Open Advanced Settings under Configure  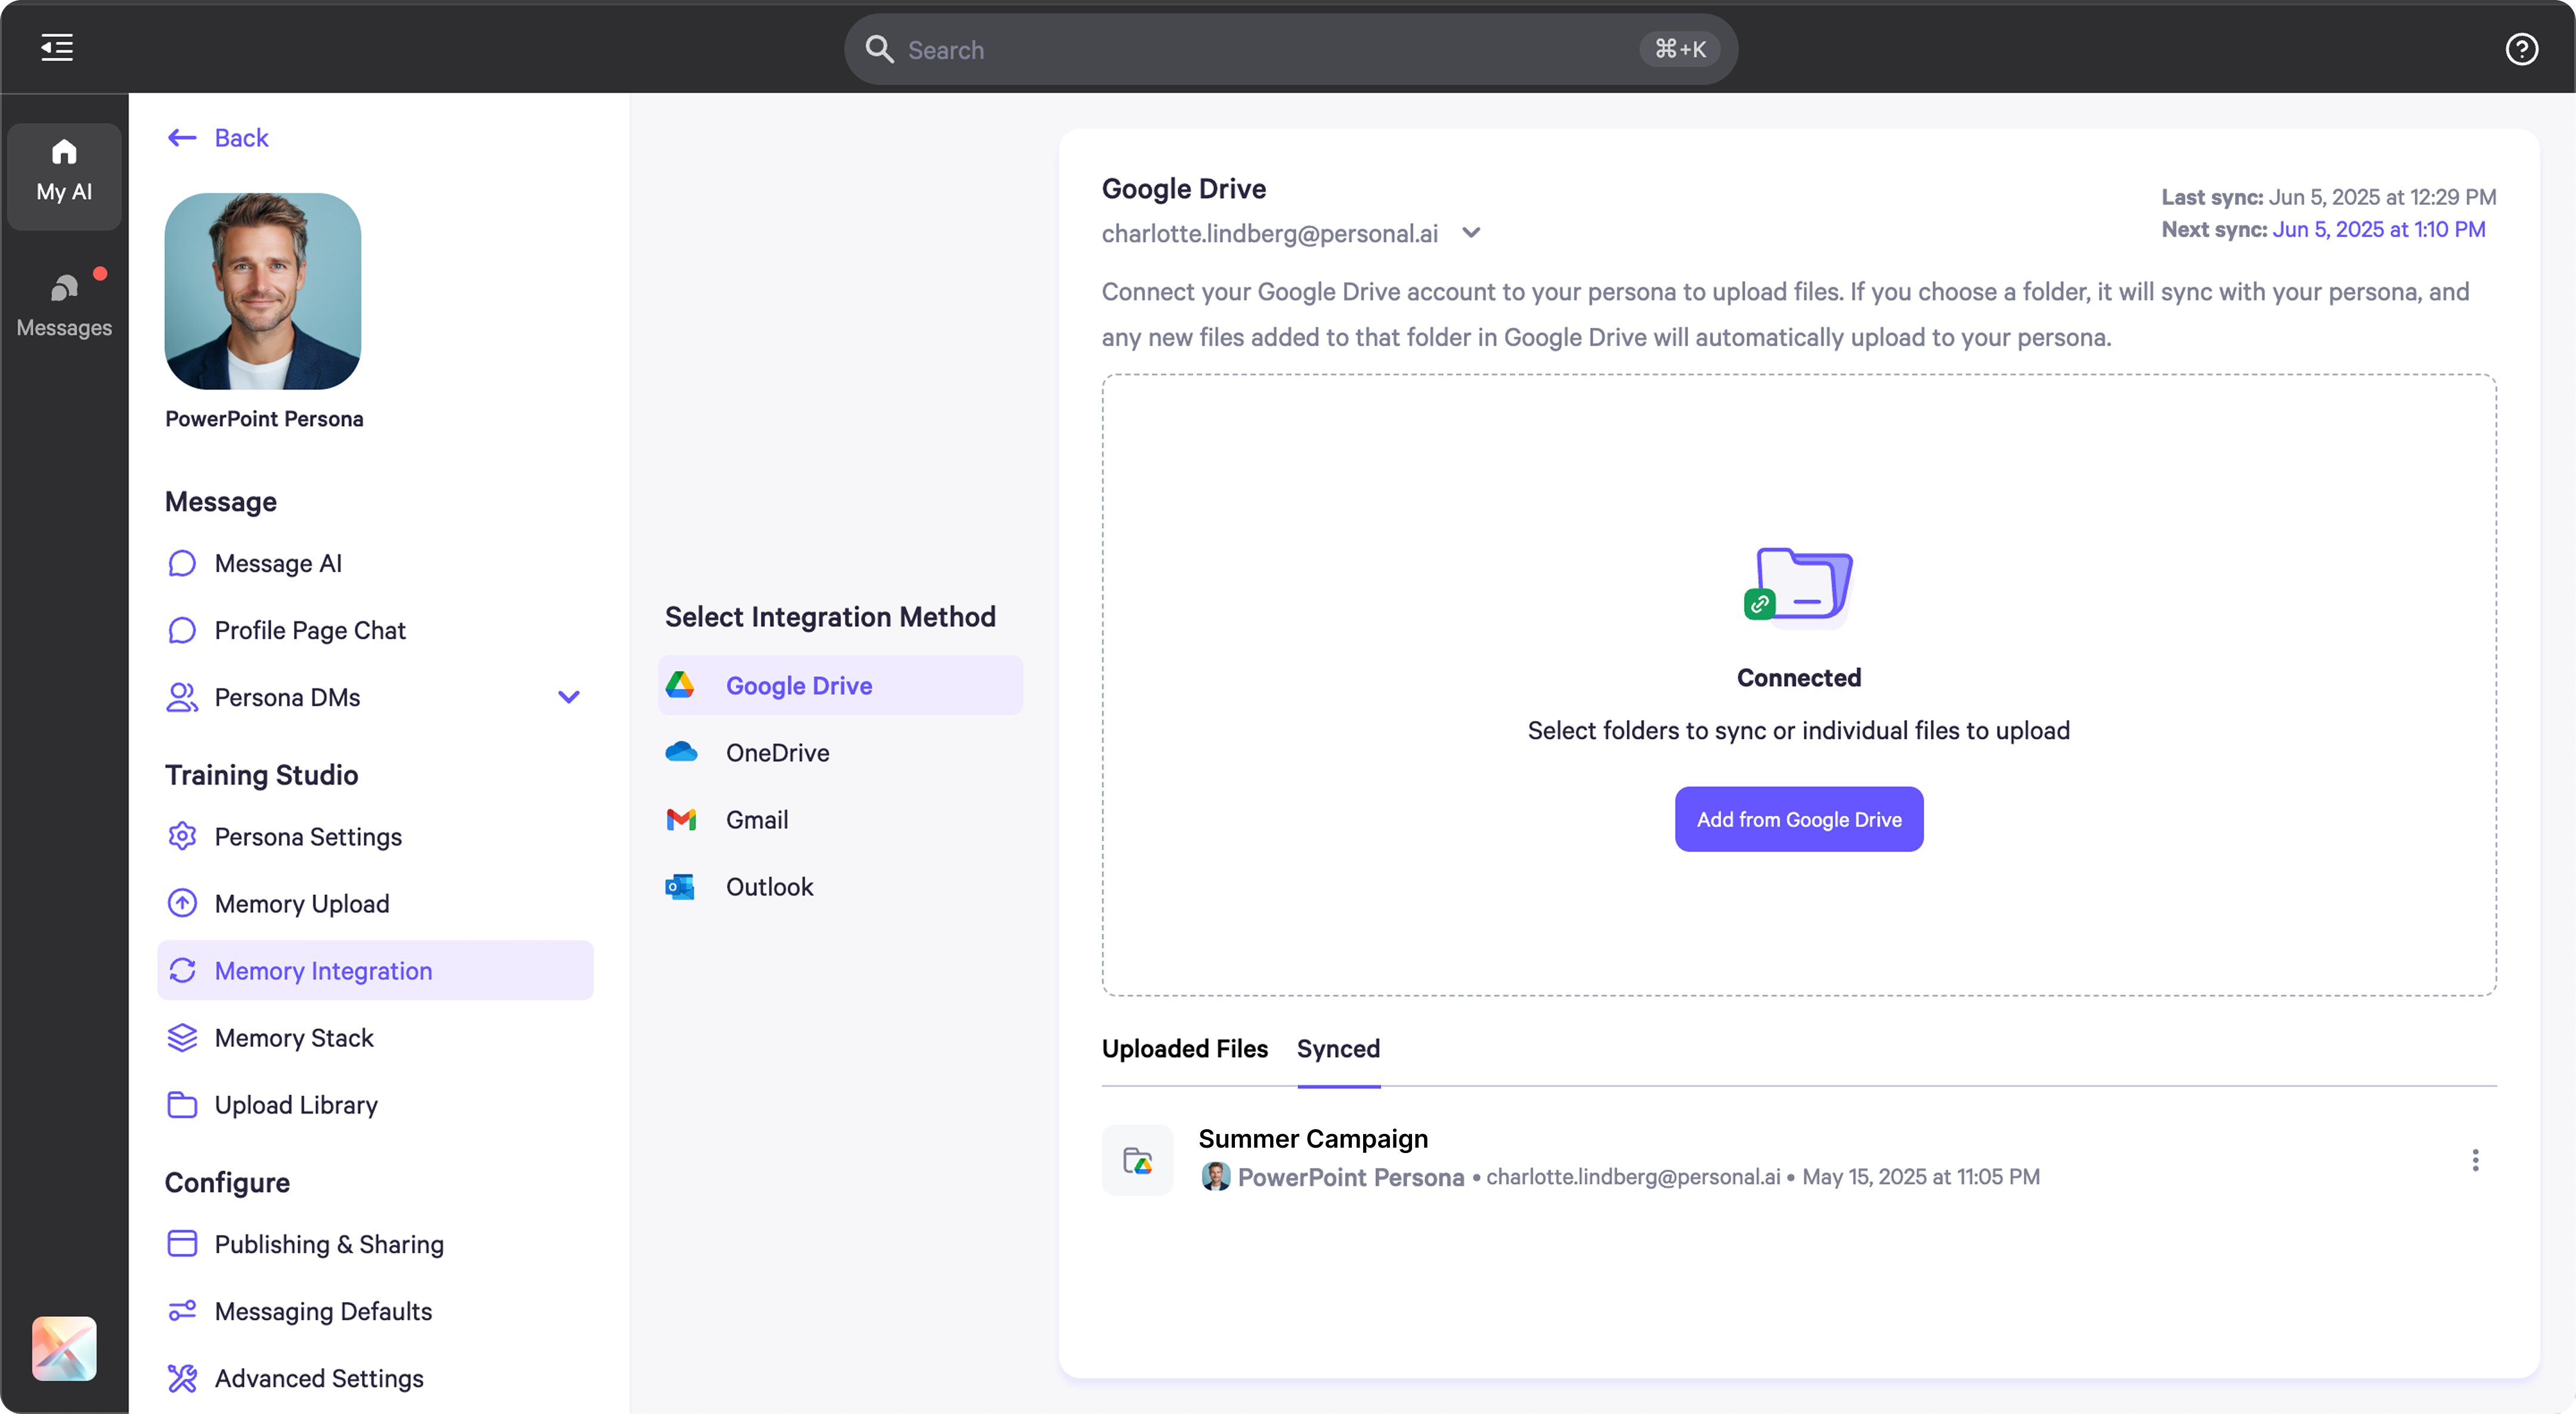pos(319,1378)
